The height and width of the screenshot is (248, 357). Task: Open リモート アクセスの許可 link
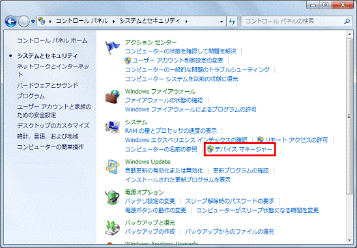(296, 140)
